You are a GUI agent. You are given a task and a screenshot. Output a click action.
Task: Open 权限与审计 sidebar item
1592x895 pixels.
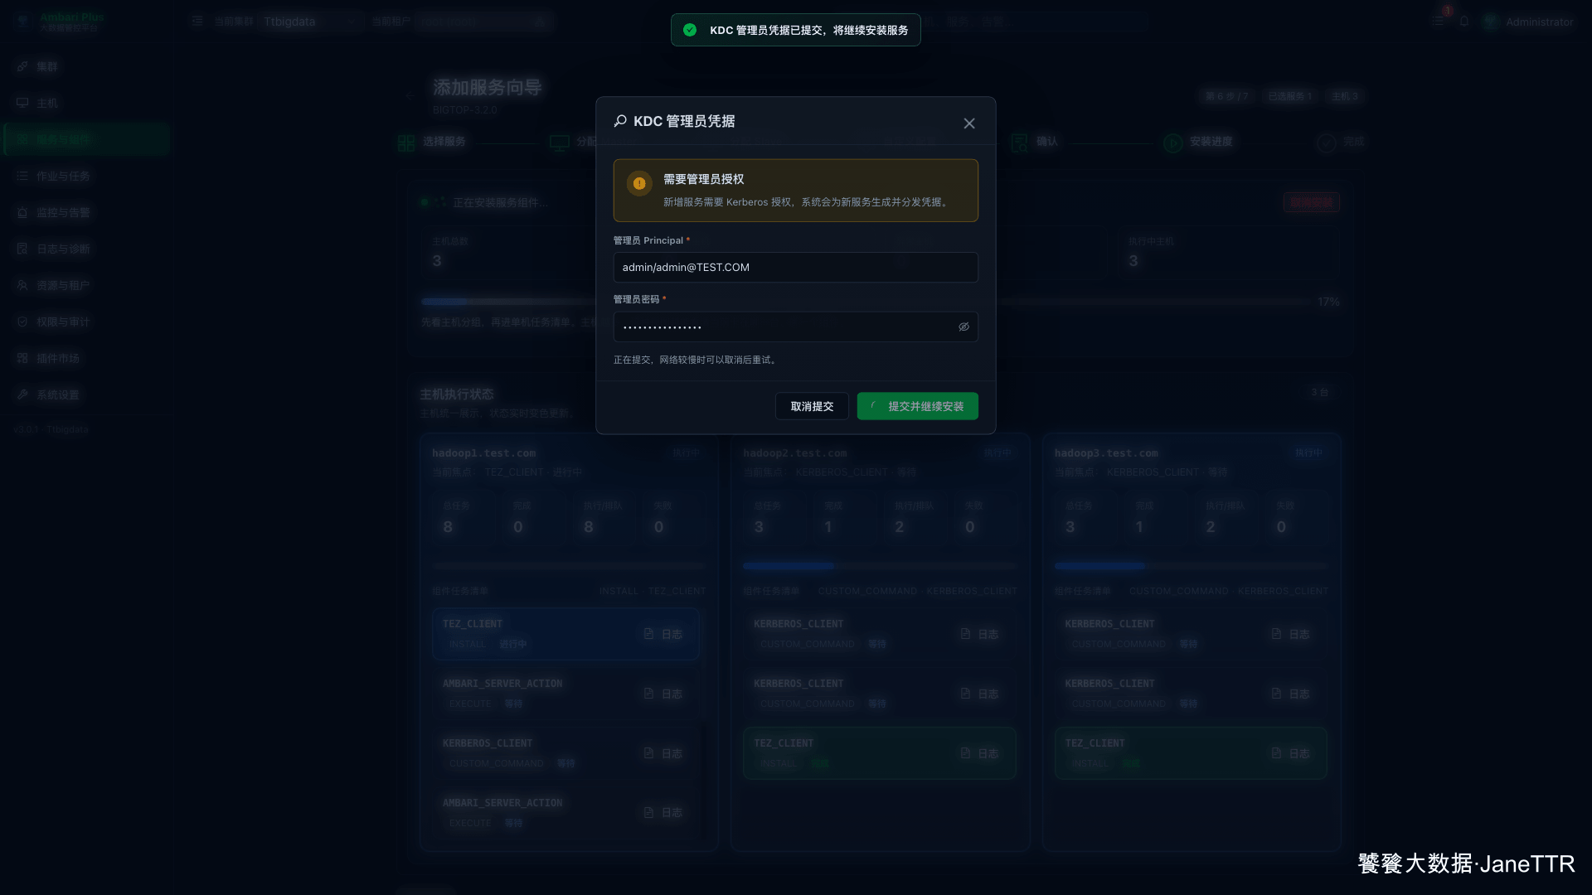[87, 322]
